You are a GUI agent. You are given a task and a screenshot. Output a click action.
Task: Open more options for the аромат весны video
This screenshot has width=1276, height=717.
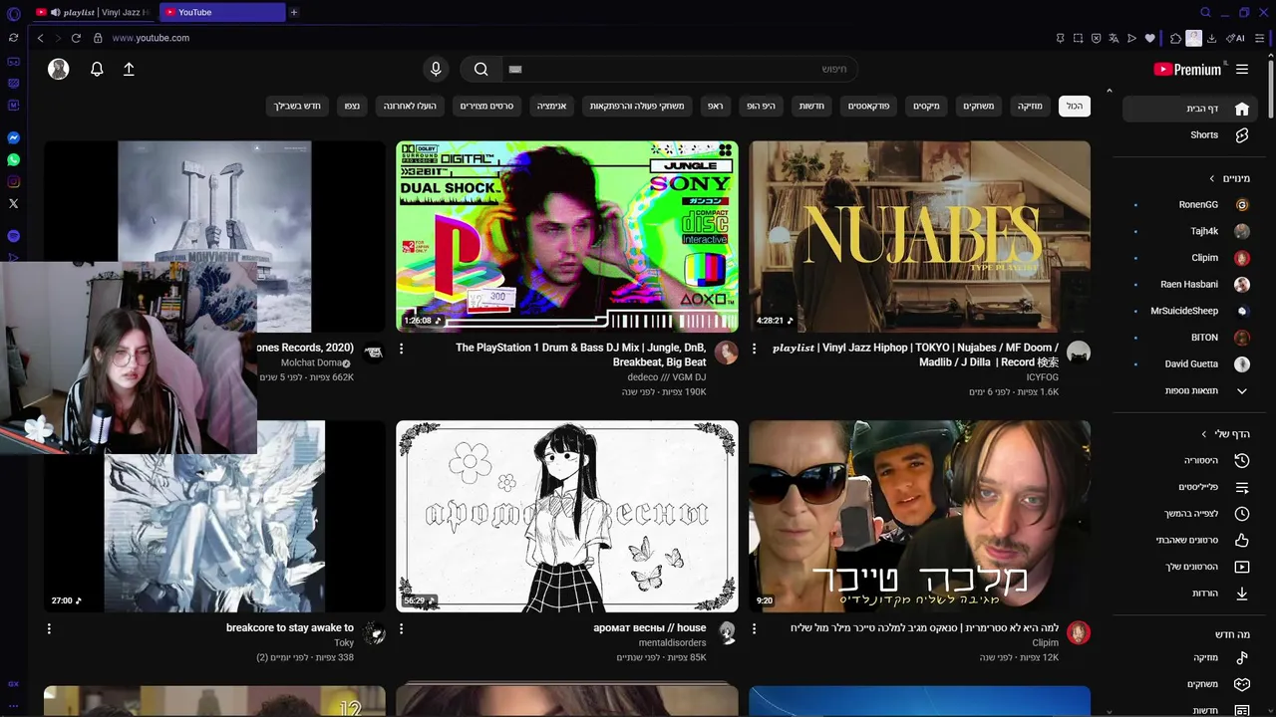[x=401, y=628]
